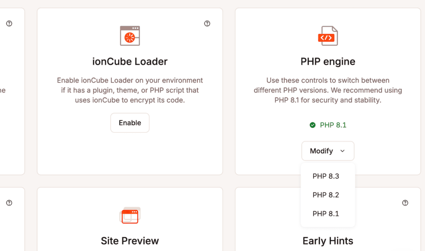
Task: Choose PHP 8.1 in the dropdown menu
Action: pos(325,213)
